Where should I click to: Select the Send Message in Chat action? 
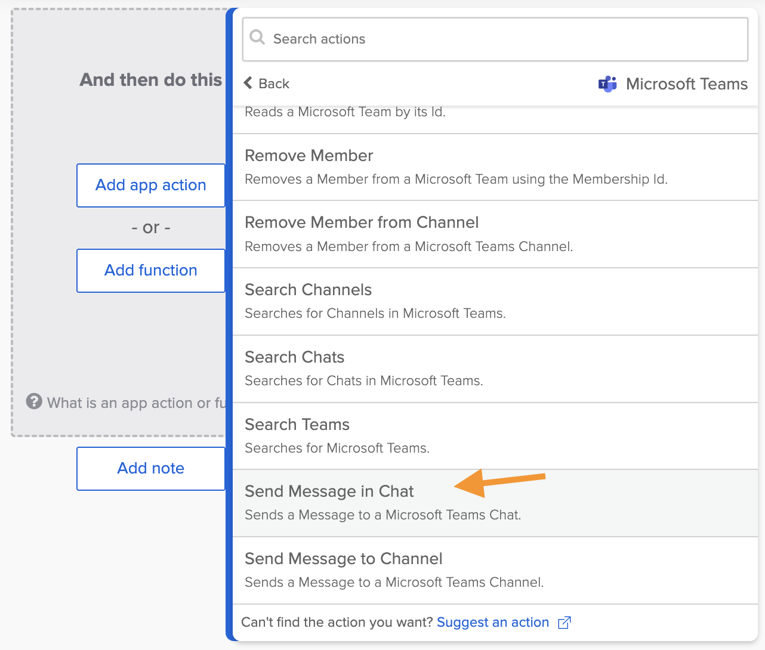click(x=494, y=503)
